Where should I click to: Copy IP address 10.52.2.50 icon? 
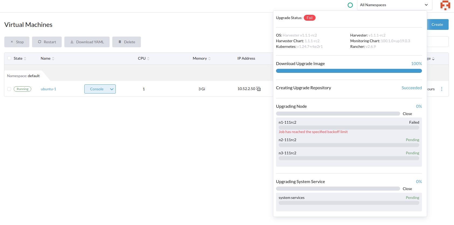click(259, 89)
